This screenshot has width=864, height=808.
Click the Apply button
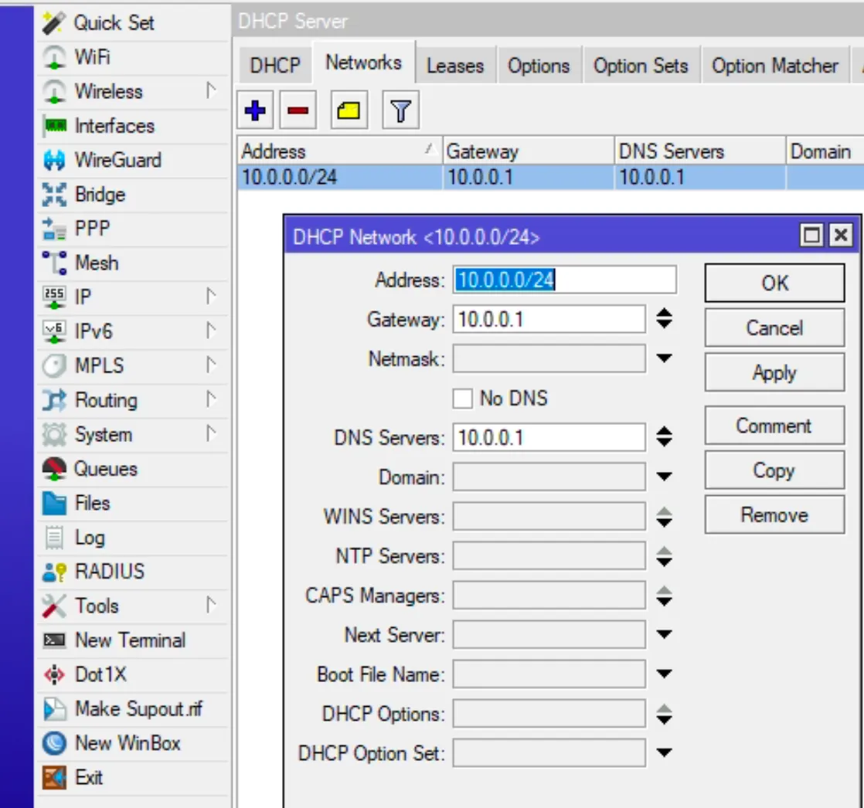(774, 373)
